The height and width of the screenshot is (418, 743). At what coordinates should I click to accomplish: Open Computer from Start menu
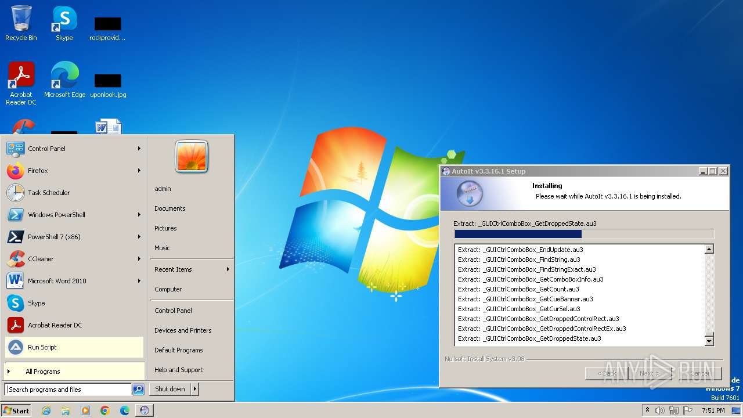168,289
